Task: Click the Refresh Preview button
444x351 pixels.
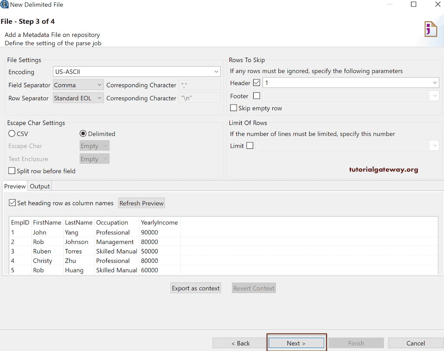Action: tap(141, 203)
